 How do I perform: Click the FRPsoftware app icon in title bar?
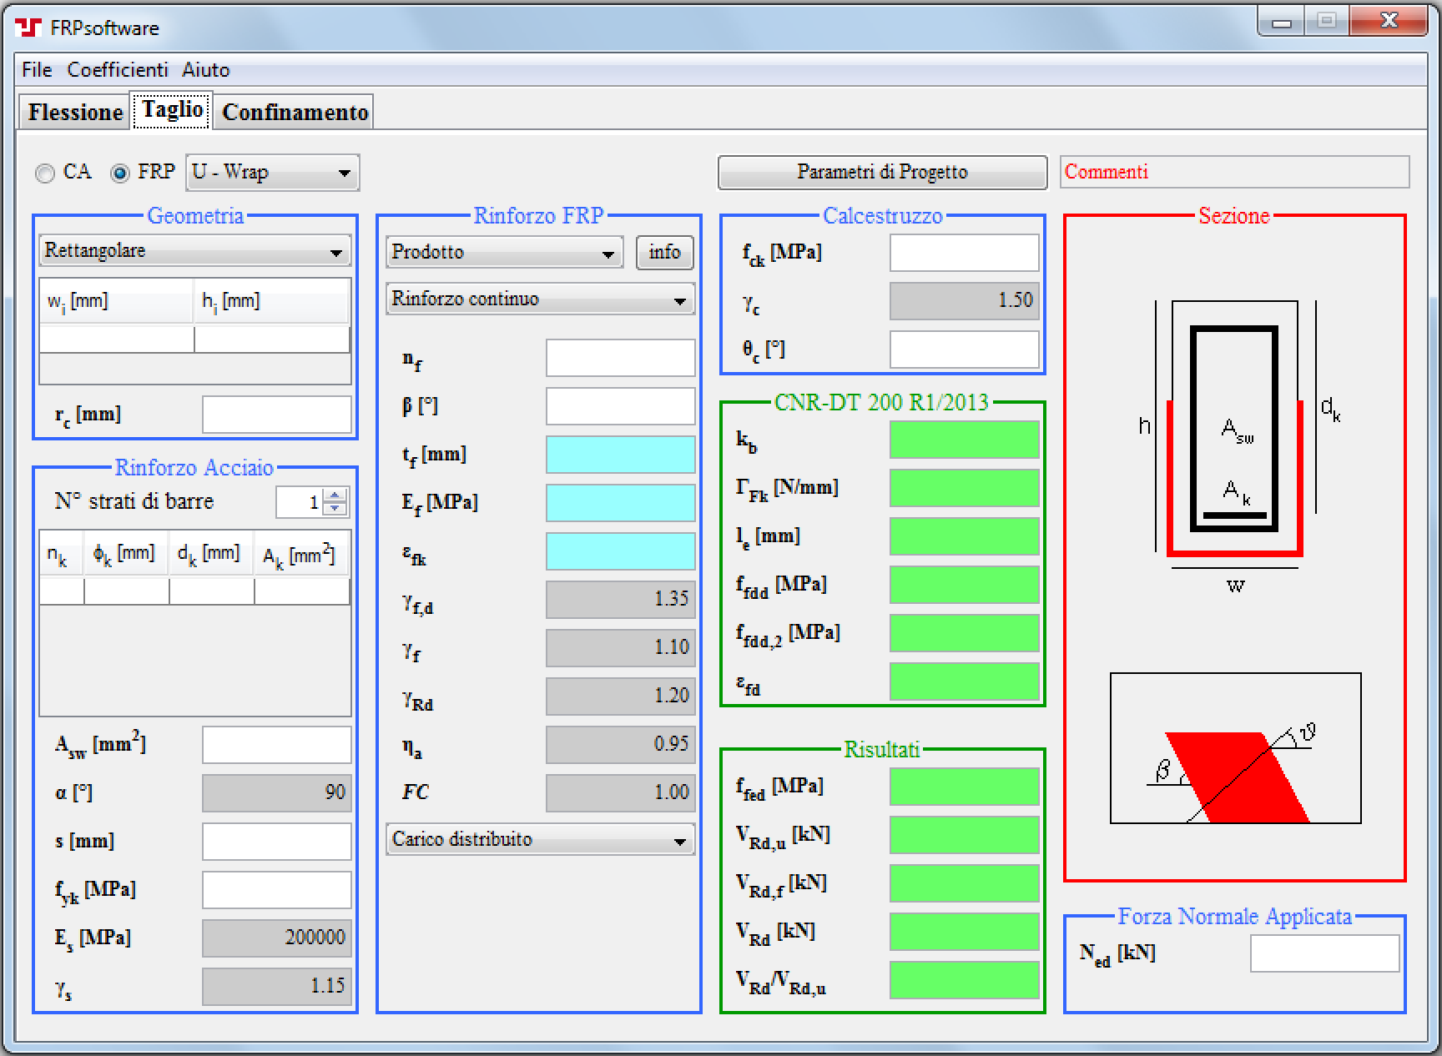click(x=28, y=28)
